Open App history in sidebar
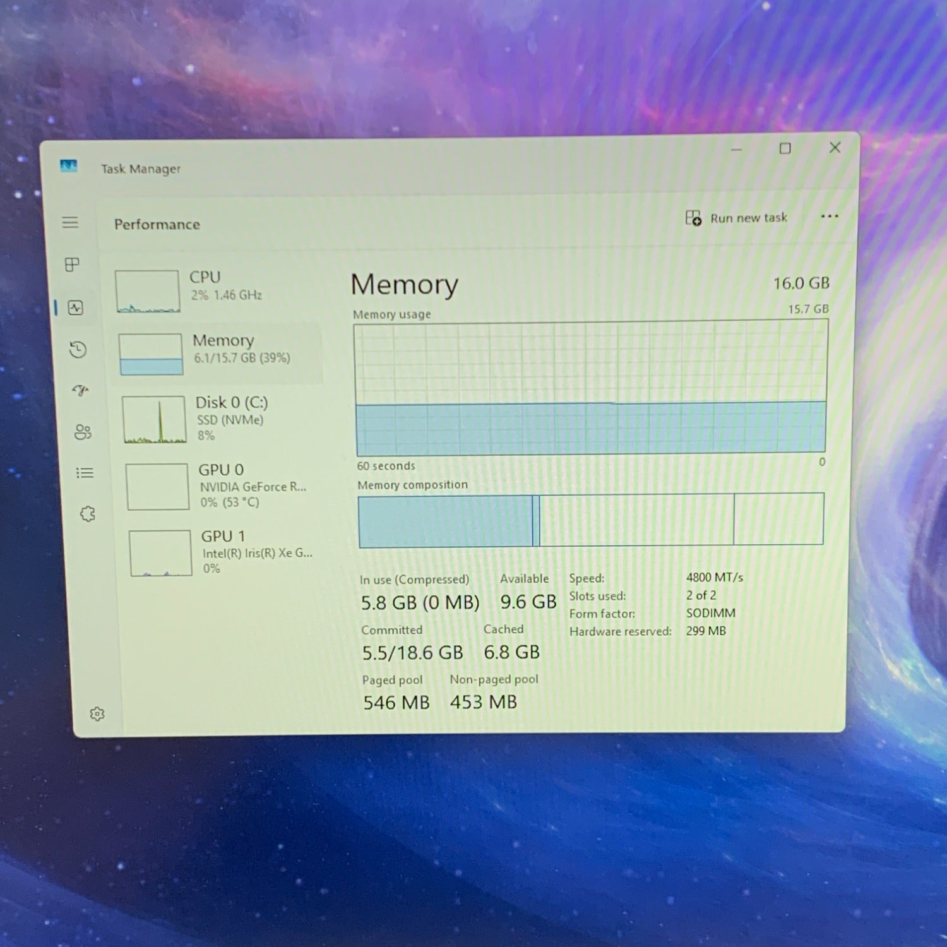 click(78, 349)
